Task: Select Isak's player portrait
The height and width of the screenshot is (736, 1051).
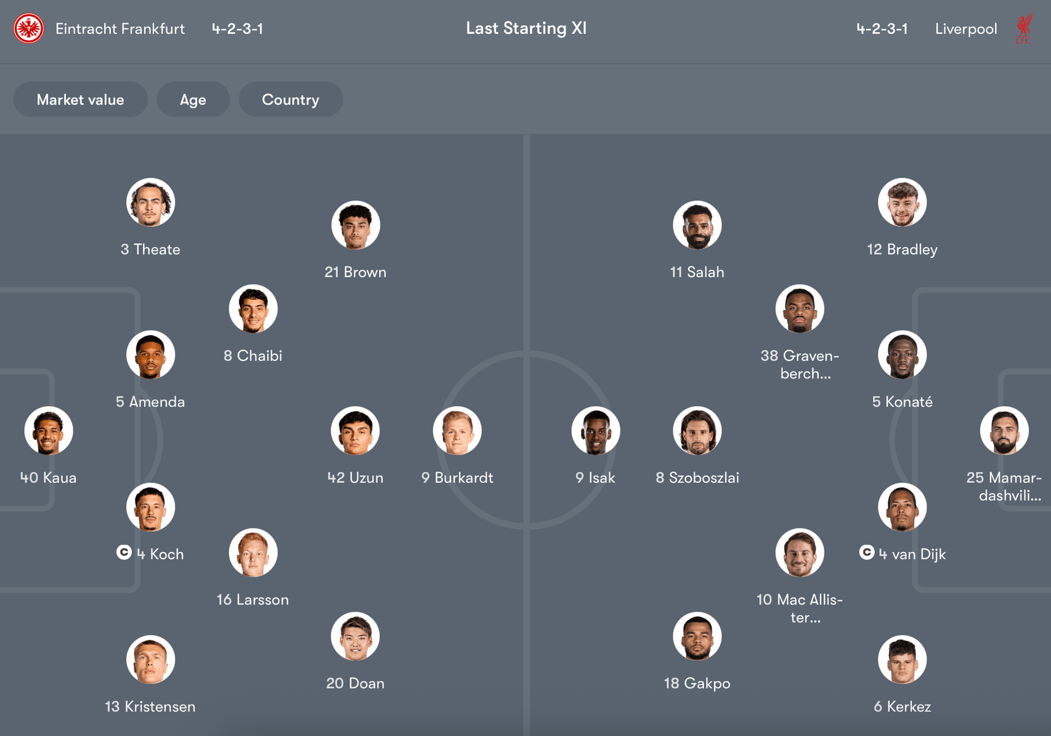Action: (595, 431)
